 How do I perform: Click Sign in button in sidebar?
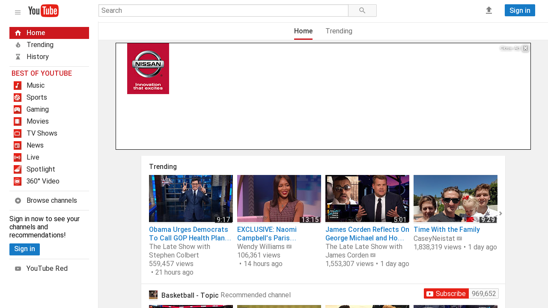[24, 249]
